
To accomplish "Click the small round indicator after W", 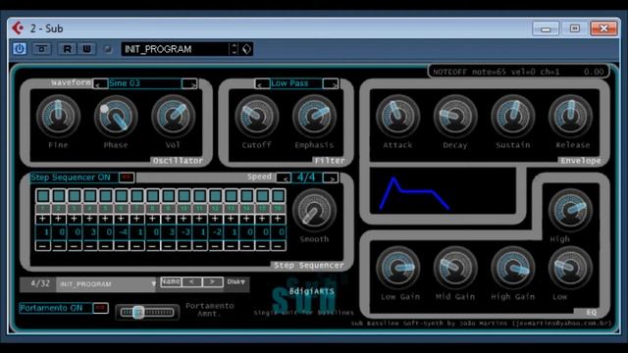I will tap(108, 49).
